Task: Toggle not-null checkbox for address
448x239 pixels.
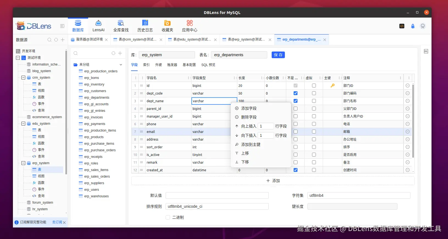Action: [296, 139]
